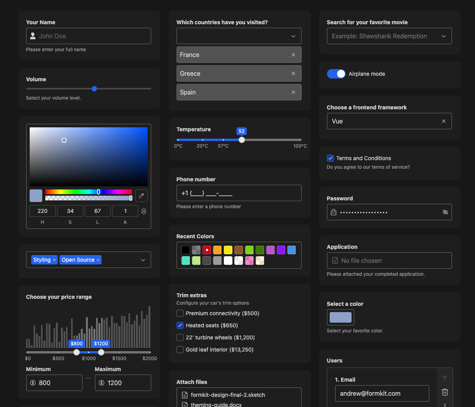The height and width of the screenshot is (407, 475).
Task: Switch color format with HSLA stepper arrows
Action: [144, 211]
